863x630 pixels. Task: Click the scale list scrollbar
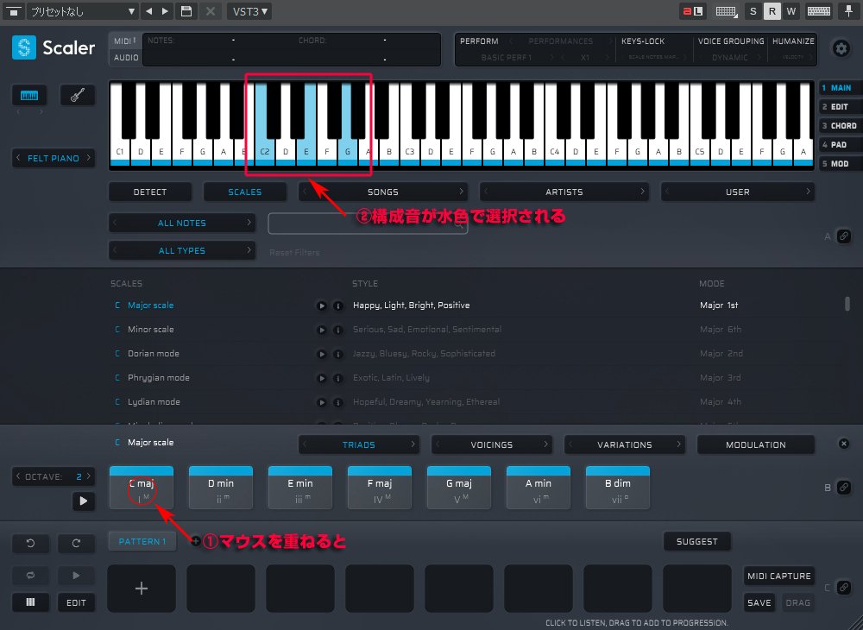click(x=847, y=304)
